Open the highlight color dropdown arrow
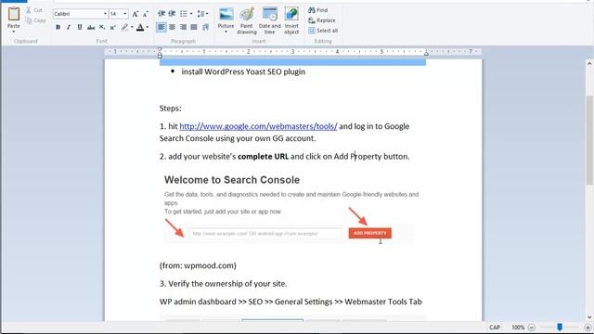 pos(132,27)
